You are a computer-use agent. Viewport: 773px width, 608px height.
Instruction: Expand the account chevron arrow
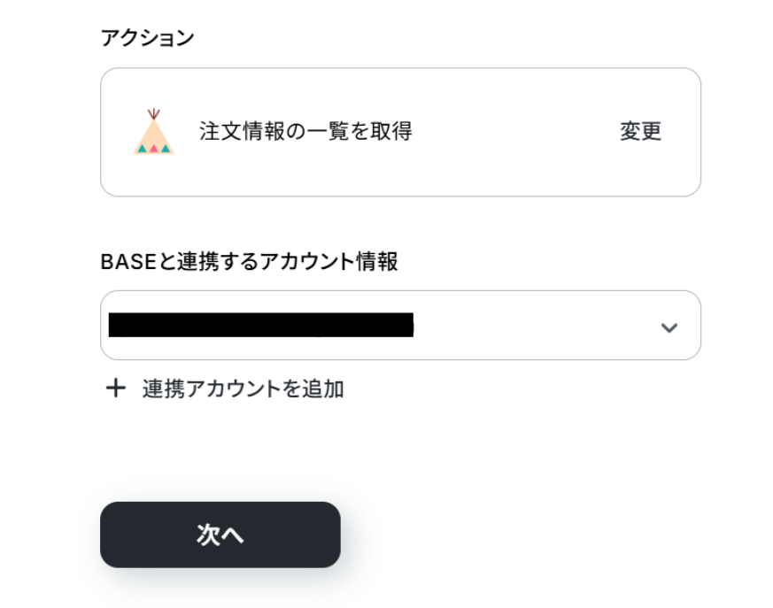669,327
